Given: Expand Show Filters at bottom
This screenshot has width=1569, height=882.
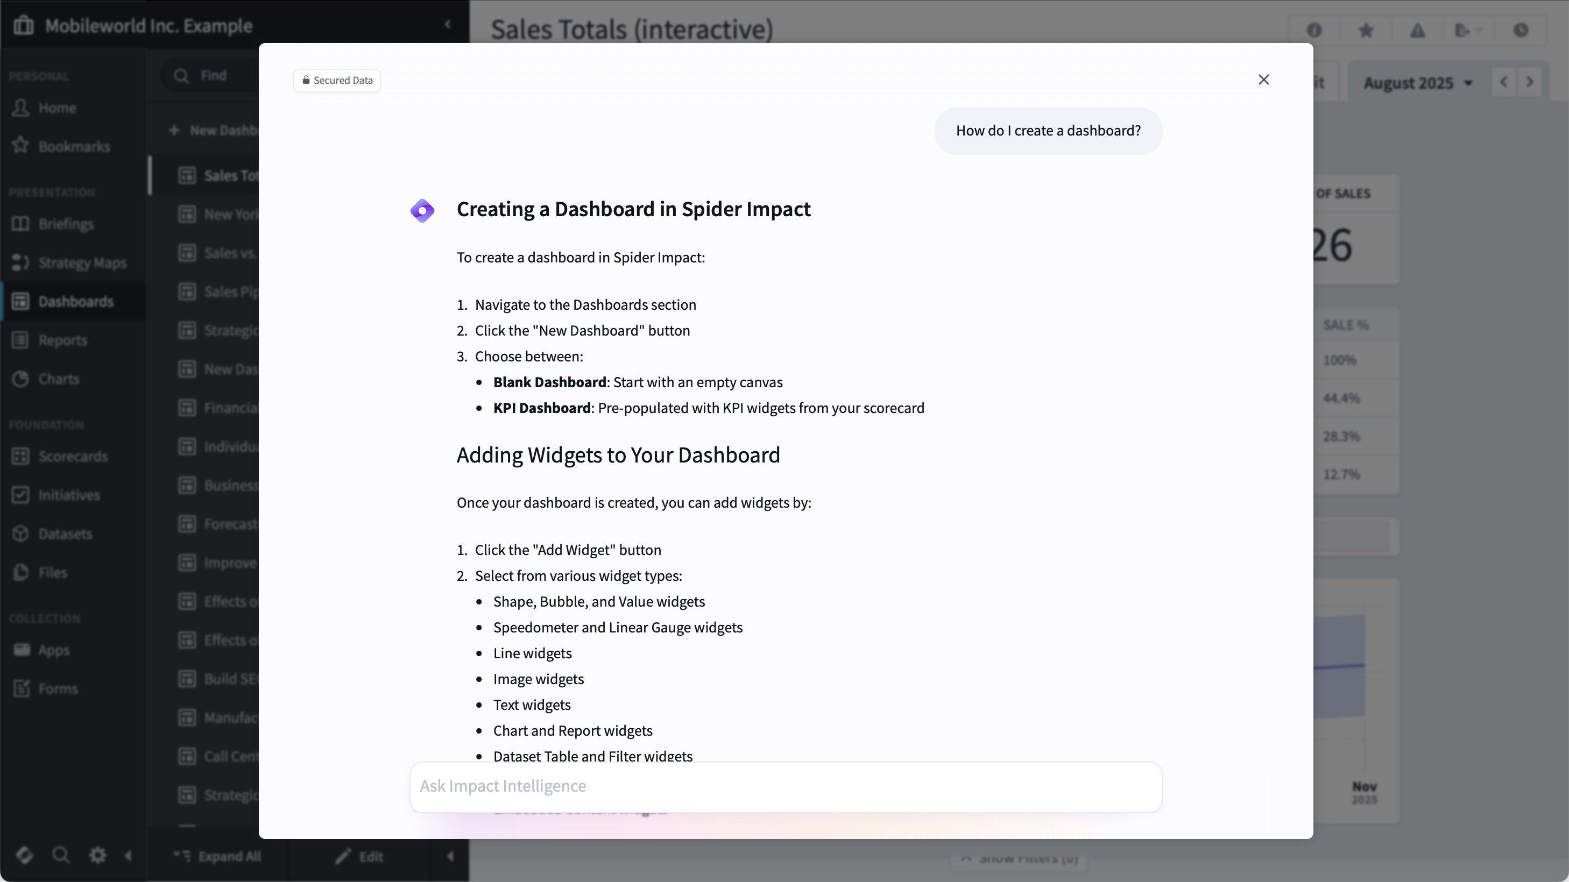Looking at the screenshot, I should 1020,859.
